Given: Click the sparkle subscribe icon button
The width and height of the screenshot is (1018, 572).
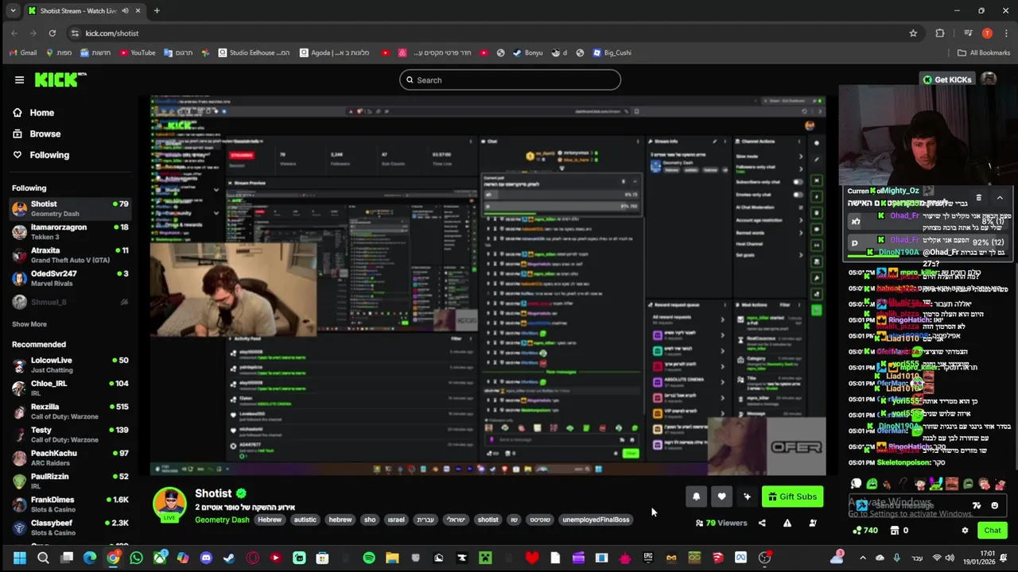Looking at the screenshot, I should tap(747, 497).
